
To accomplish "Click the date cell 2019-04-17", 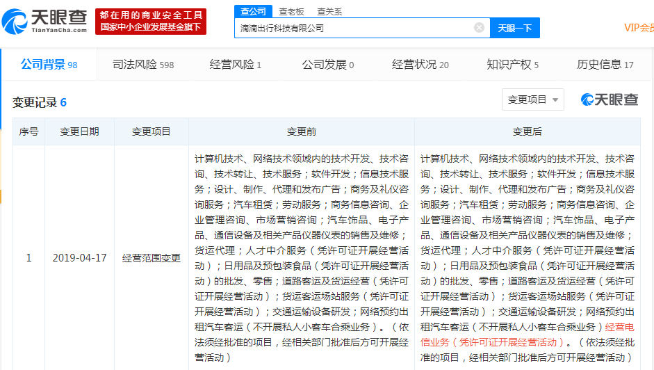I will click(79, 258).
